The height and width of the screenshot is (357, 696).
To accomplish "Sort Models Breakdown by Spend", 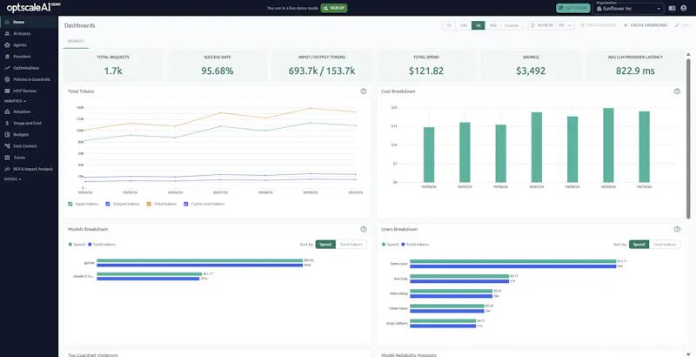I will click(325, 244).
